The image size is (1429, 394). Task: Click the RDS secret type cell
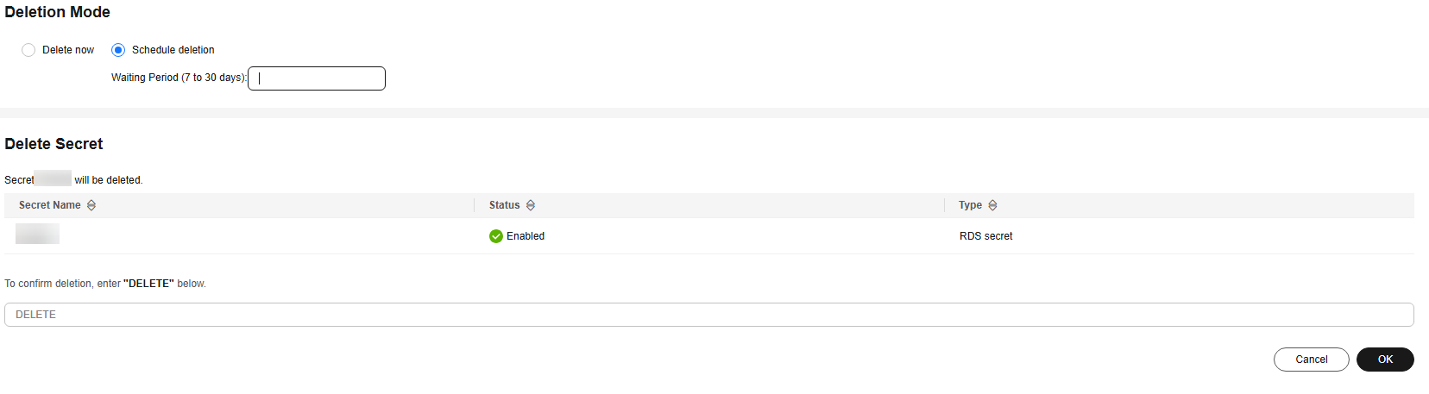click(985, 236)
